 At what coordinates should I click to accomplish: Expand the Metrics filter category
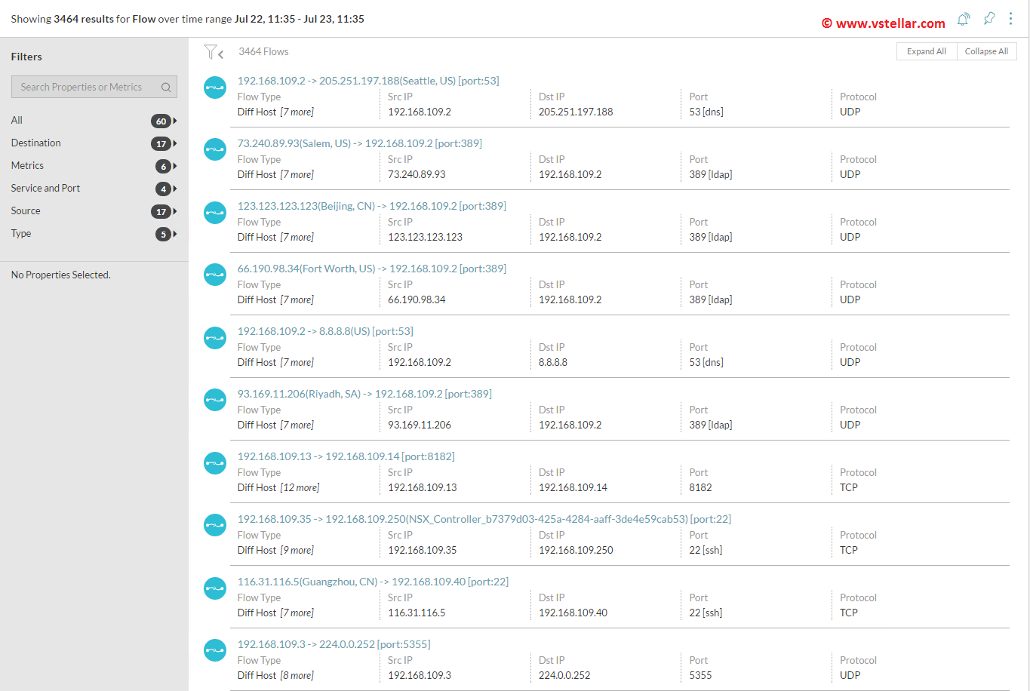tap(174, 166)
